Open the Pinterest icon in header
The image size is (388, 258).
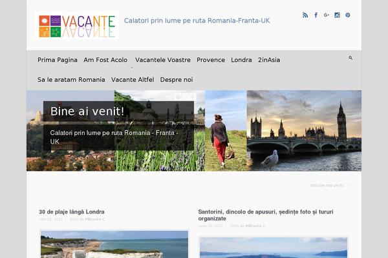click(348, 15)
